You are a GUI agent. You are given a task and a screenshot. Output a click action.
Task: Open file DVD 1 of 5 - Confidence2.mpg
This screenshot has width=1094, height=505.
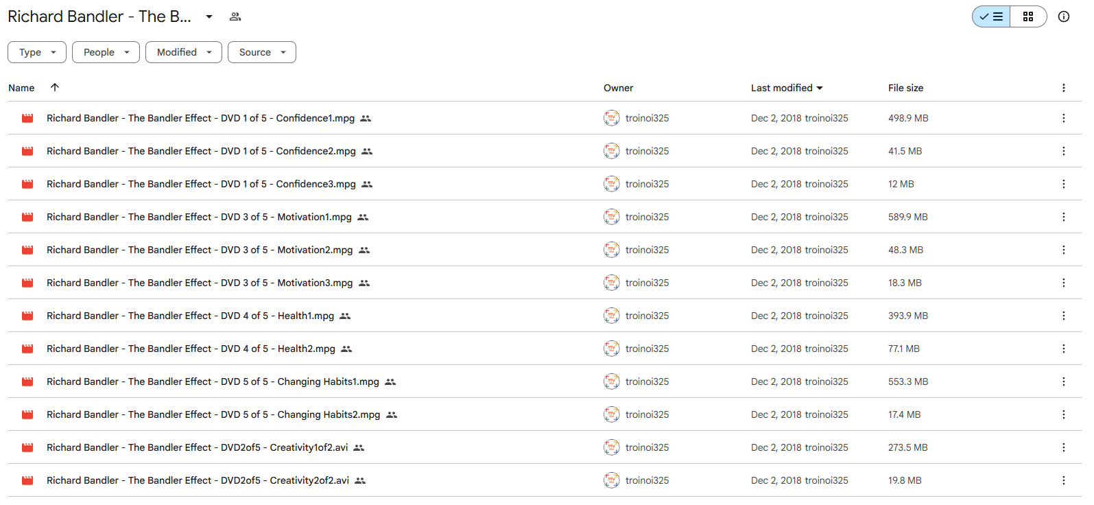coord(201,151)
